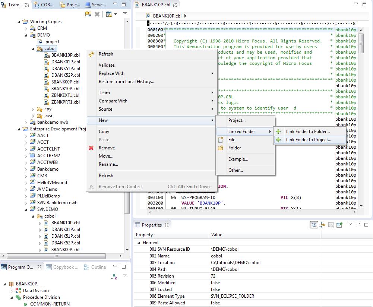Choose Link Folder to Project...

coord(310,140)
